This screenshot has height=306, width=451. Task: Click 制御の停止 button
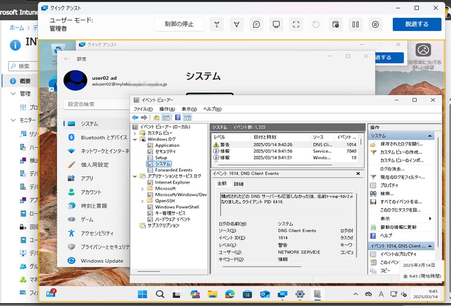pos(179,24)
